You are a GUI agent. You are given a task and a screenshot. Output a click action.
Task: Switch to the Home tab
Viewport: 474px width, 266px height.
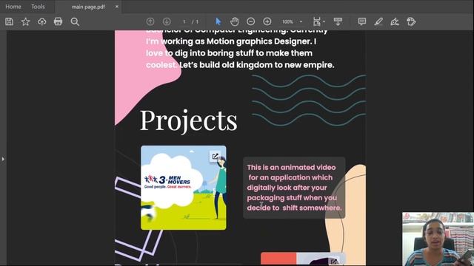[x=13, y=7]
